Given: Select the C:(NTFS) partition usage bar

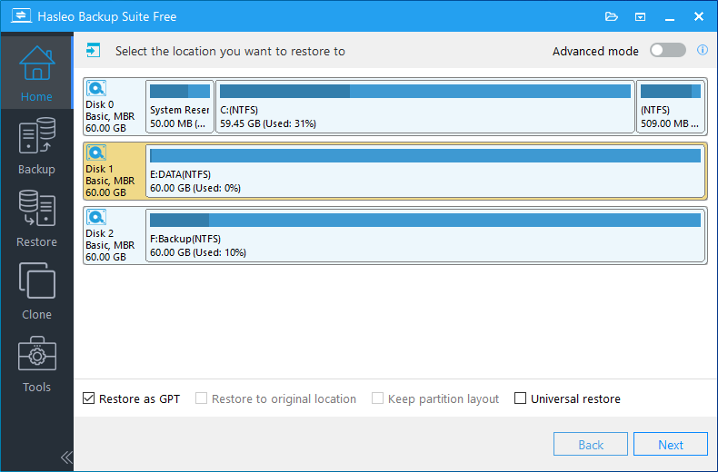Looking at the screenshot, I should (424, 92).
